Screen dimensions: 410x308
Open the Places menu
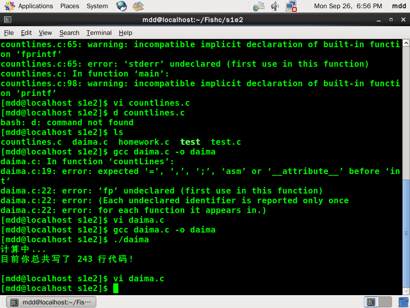point(70,6)
